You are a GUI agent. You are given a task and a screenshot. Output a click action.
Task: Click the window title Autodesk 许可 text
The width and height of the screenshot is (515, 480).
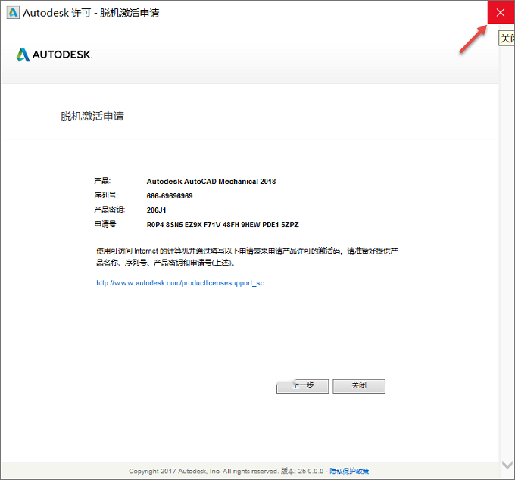click(x=92, y=13)
